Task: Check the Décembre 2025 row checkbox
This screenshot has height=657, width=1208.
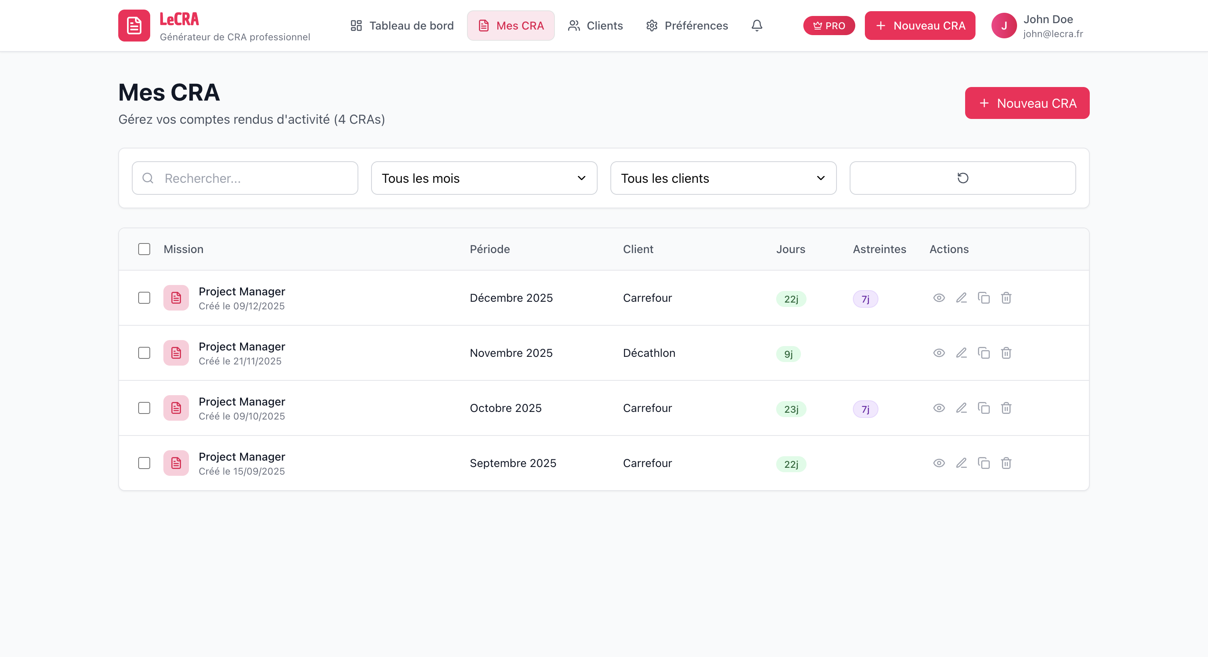Action: (144, 298)
